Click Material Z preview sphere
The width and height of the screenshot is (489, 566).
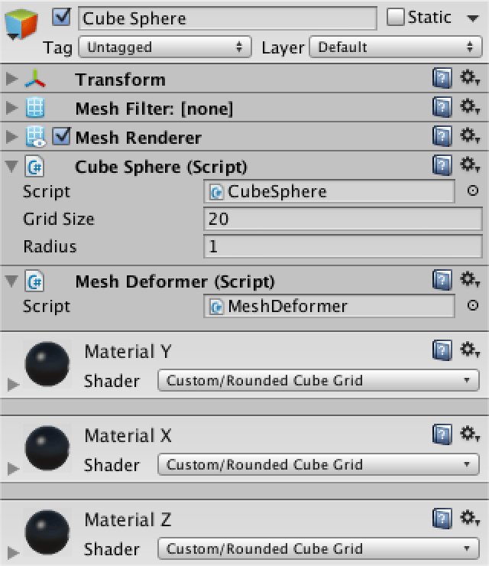tap(47, 532)
